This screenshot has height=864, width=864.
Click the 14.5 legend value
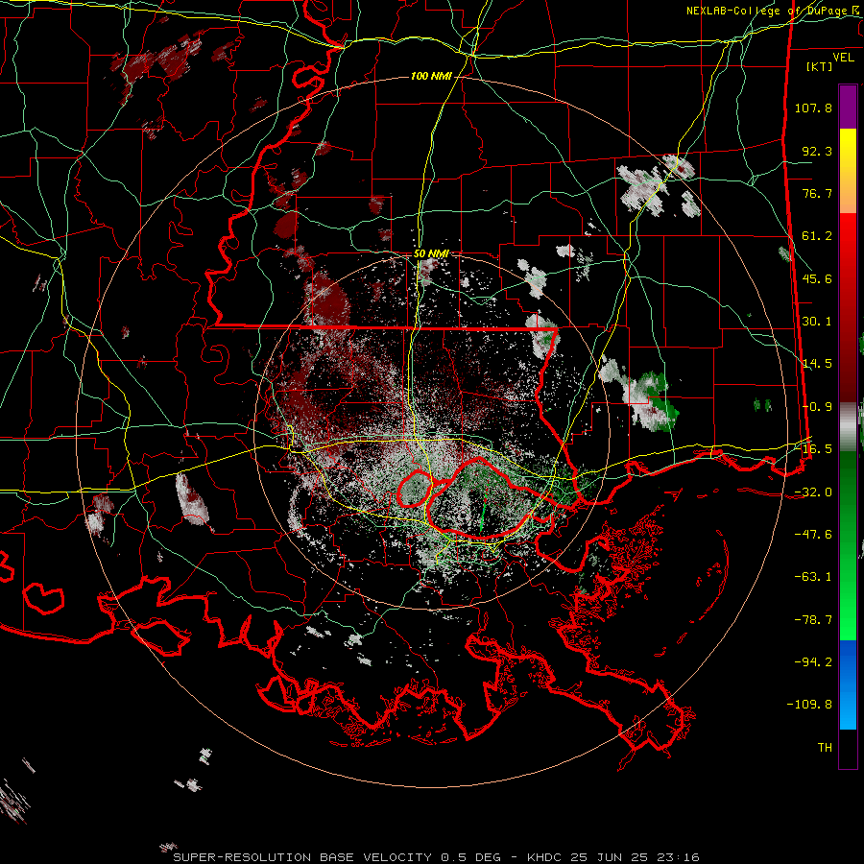tap(817, 364)
